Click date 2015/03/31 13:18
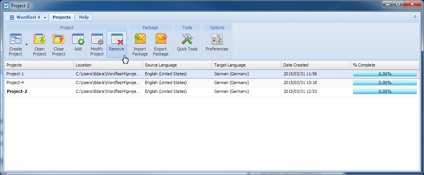 tap(300, 83)
